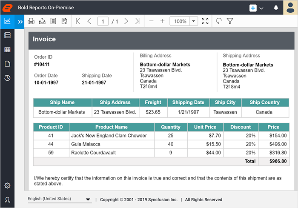Screen dimensions: 298x208
Task: Open user management icon in sidebar
Action: pyautogui.click(x=7, y=200)
